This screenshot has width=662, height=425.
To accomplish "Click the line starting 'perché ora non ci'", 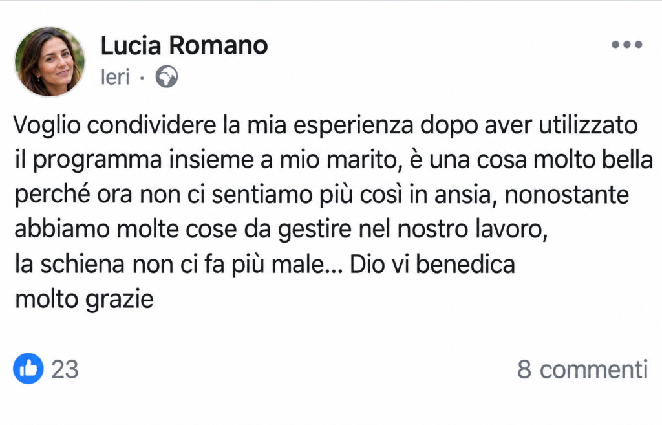I will point(322,195).
